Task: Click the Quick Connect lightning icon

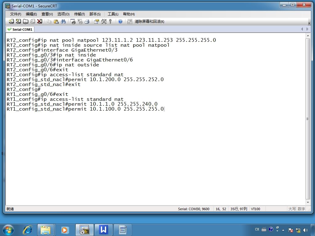Action: pos(18,21)
